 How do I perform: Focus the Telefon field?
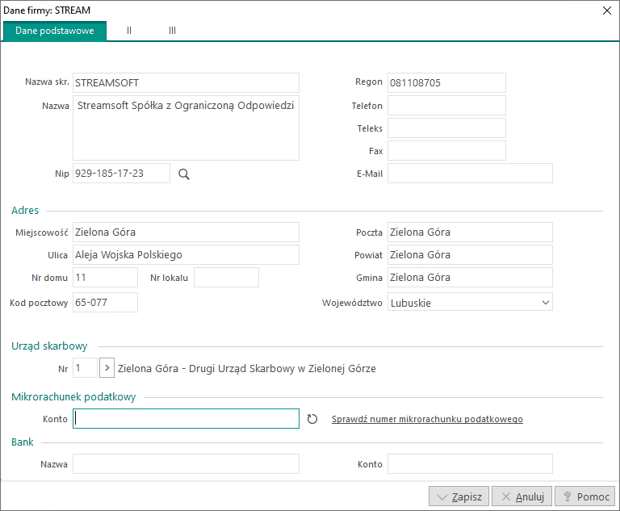446,105
